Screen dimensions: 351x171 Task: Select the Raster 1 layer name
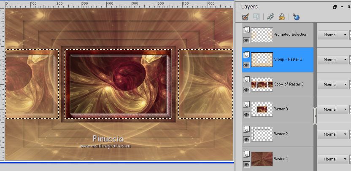[x=281, y=158]
